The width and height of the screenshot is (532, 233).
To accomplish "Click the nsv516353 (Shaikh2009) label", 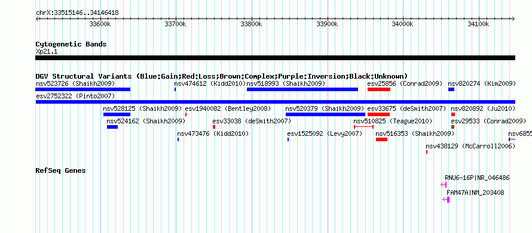I will pyautogui.click(x=415, y=133).
